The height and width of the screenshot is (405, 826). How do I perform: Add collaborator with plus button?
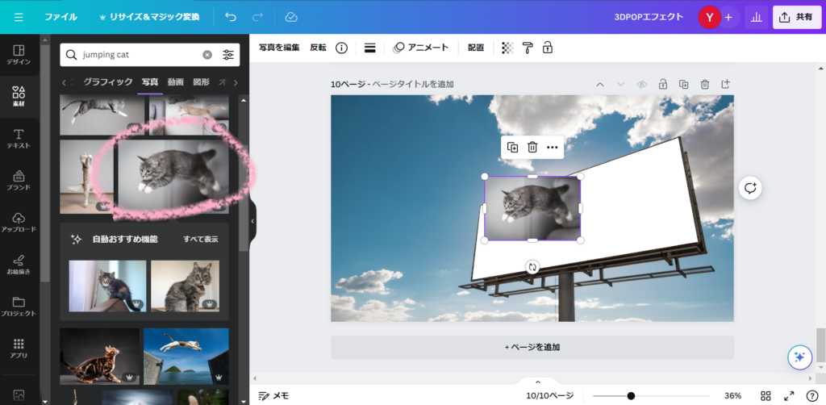click(x=728, y=18)
